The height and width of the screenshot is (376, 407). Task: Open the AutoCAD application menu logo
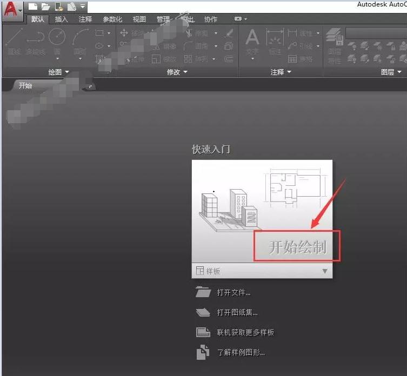click(12, 10)
